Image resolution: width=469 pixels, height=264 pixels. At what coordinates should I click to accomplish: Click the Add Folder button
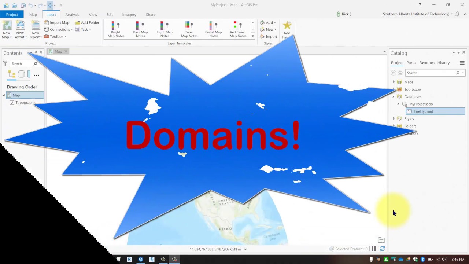87,23
